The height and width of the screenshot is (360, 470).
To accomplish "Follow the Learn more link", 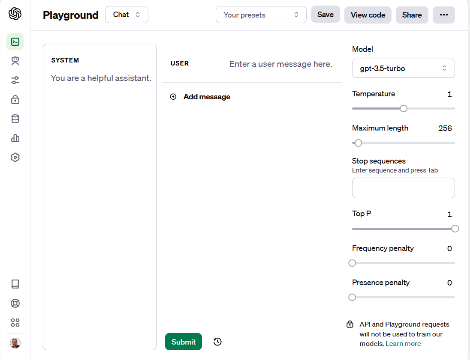I will (x=403, y=344).
